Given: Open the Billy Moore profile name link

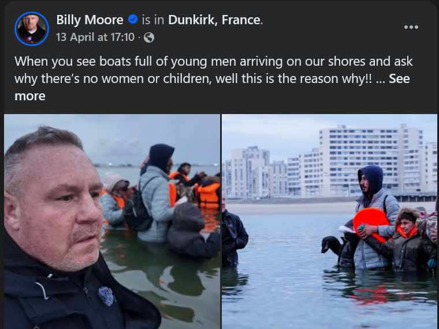Looking at the screenshot, I should click(90, 20).
